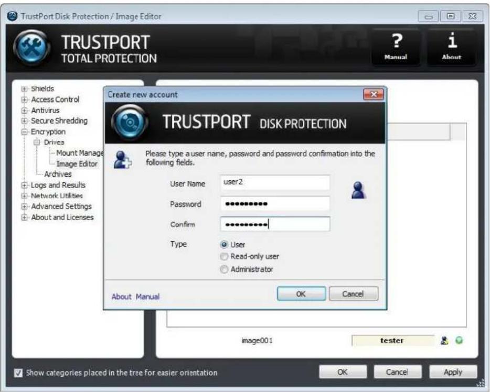490x392 pixels.
Task: Click the main window OK button
Action: [x=343, y=372]
